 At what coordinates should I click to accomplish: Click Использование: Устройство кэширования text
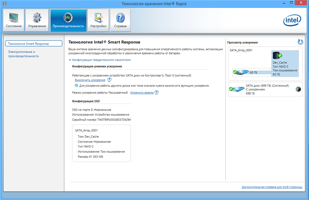click(x=101, y=115)
